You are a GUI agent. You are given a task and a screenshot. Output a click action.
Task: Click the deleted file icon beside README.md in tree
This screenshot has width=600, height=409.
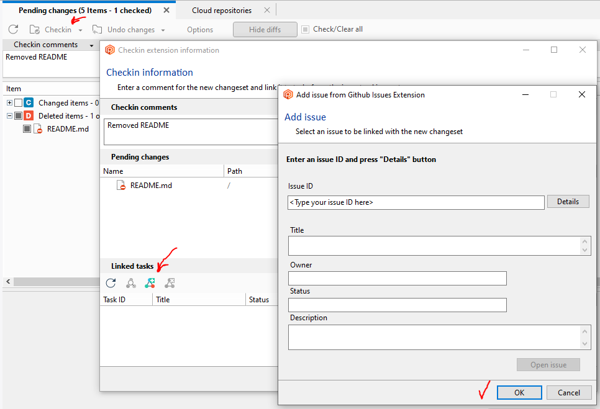pyautogui.click(x=38, y=129)
